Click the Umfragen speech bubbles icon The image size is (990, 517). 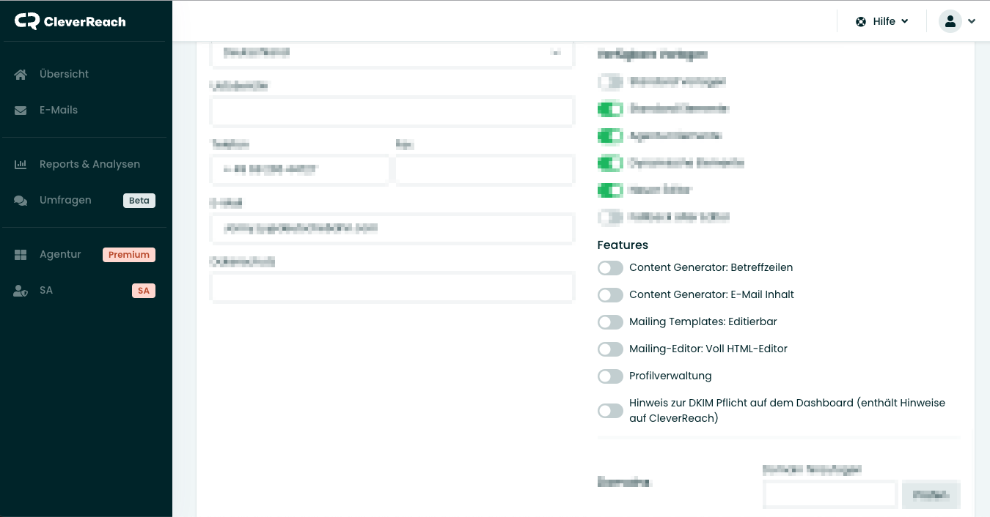point(21,201)
